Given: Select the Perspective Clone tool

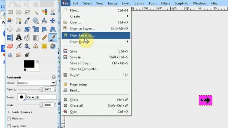Looking at the screenshot, I should pos(53,46).
